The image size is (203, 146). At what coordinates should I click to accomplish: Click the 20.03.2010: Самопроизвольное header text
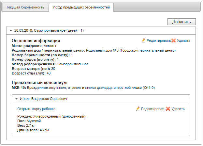(49, 30)
